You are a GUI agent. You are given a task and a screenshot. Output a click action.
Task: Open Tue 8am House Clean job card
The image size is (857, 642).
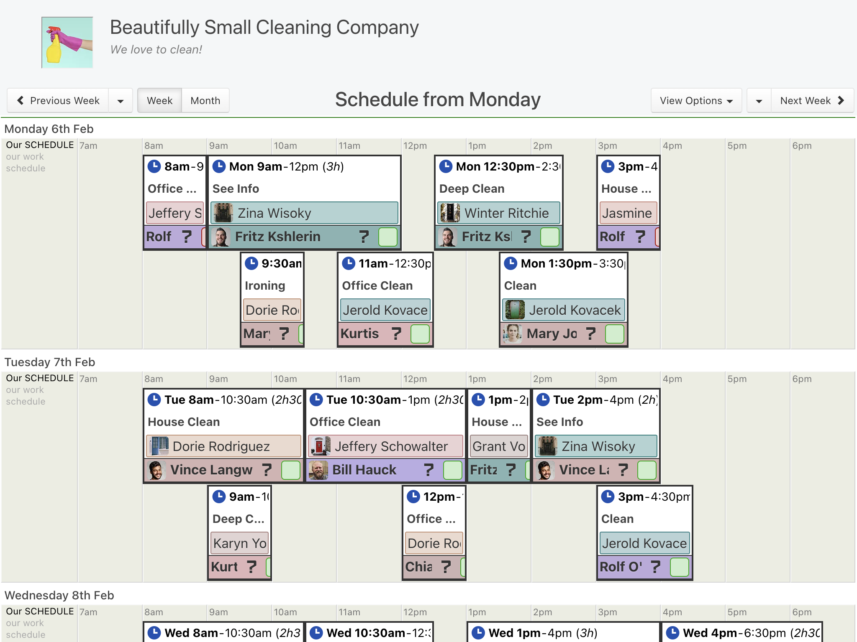click(223, 435)
